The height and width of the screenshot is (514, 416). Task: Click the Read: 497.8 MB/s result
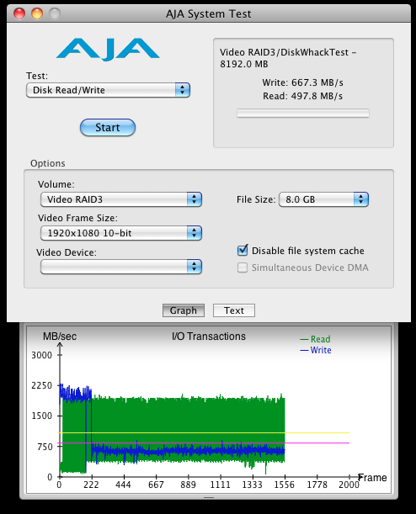pyautogui.click(x=302, y=96)
